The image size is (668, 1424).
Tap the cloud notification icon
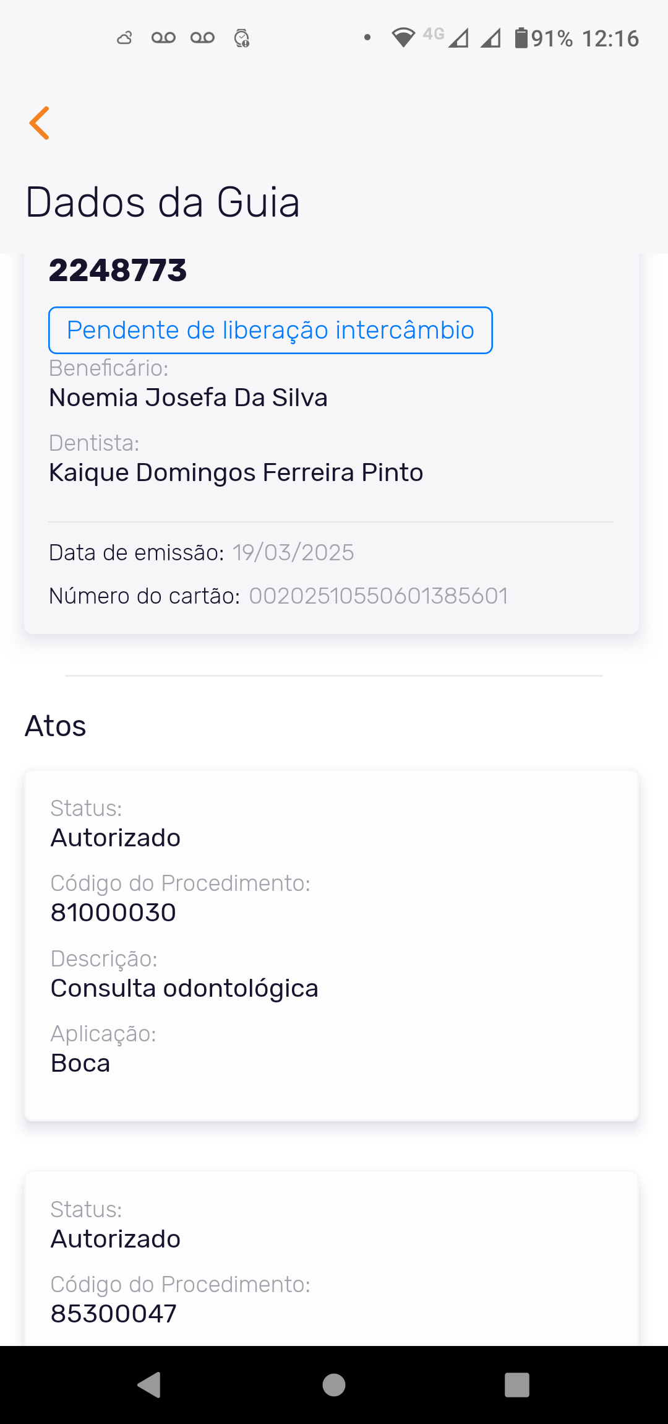click(124, 38)
